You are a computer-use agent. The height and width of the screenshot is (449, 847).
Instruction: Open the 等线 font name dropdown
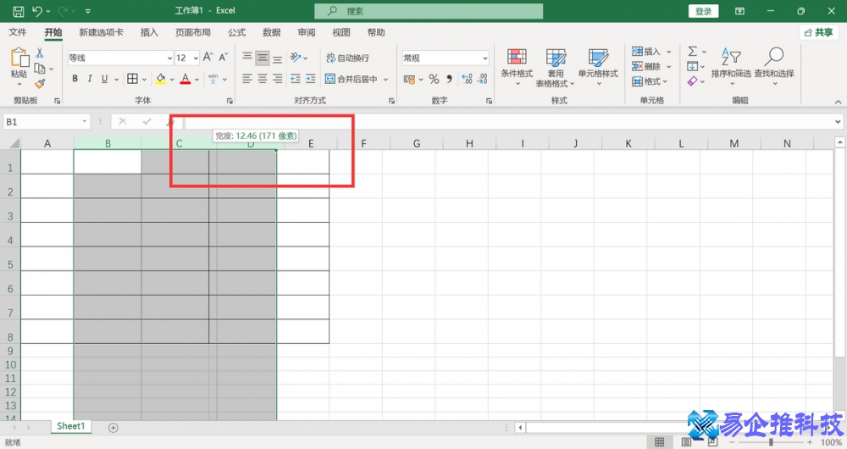pyautogui.click(x=169, y=58)
